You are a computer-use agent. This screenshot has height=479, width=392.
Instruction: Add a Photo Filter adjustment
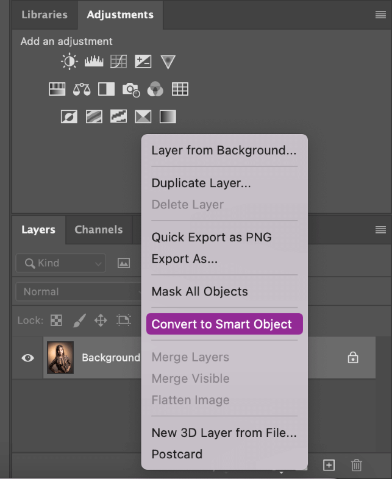coord(131,90)
